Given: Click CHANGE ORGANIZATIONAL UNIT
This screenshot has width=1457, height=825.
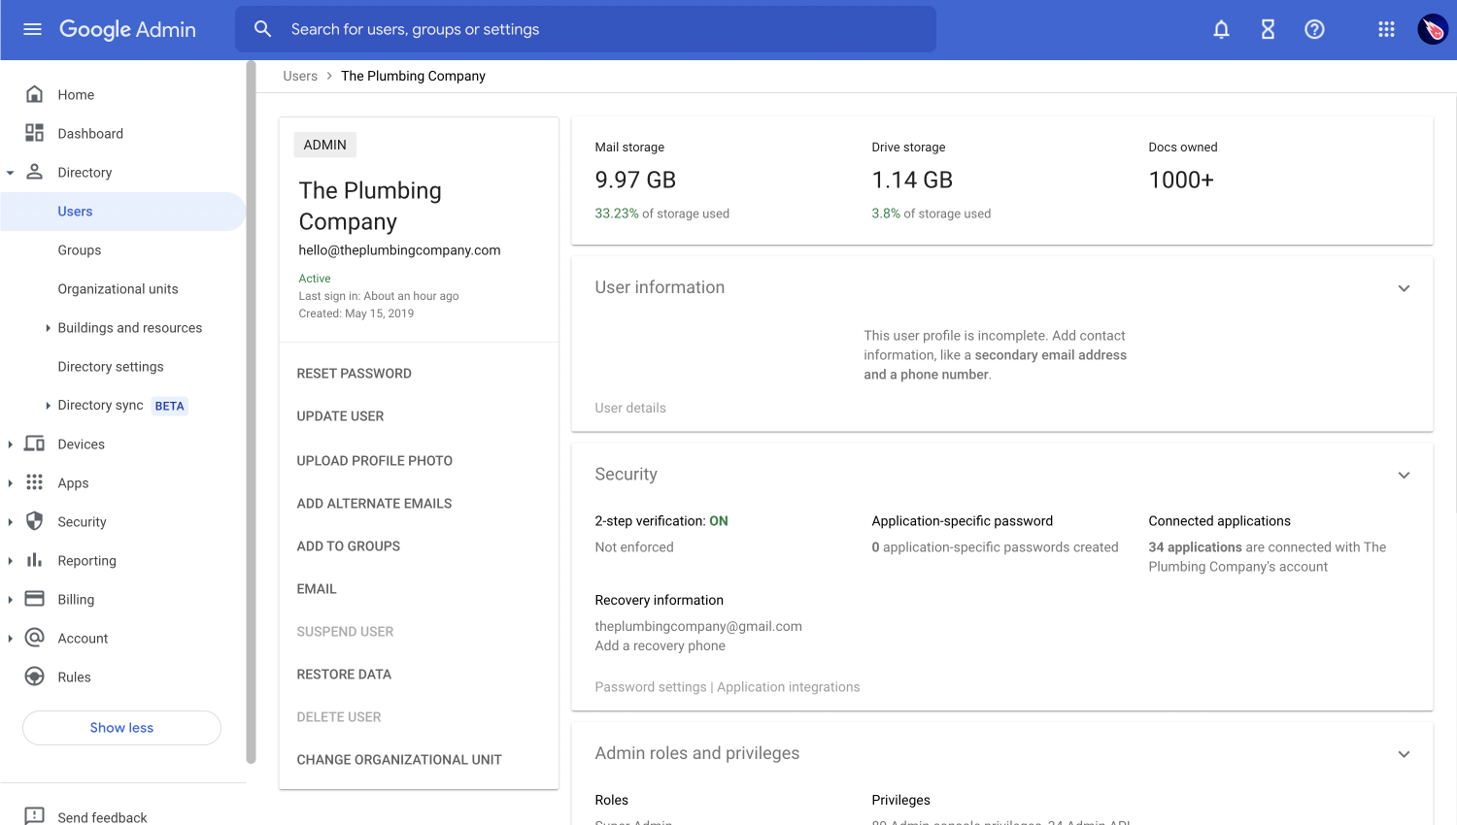Looking at the screenshot, I should point(399,760).
